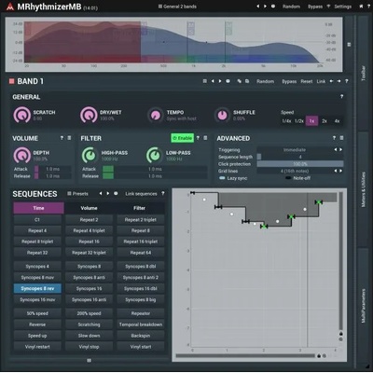Open the Advanced section help icon
Viewport: 373px width, 373px height.
[x=334, y=138]
